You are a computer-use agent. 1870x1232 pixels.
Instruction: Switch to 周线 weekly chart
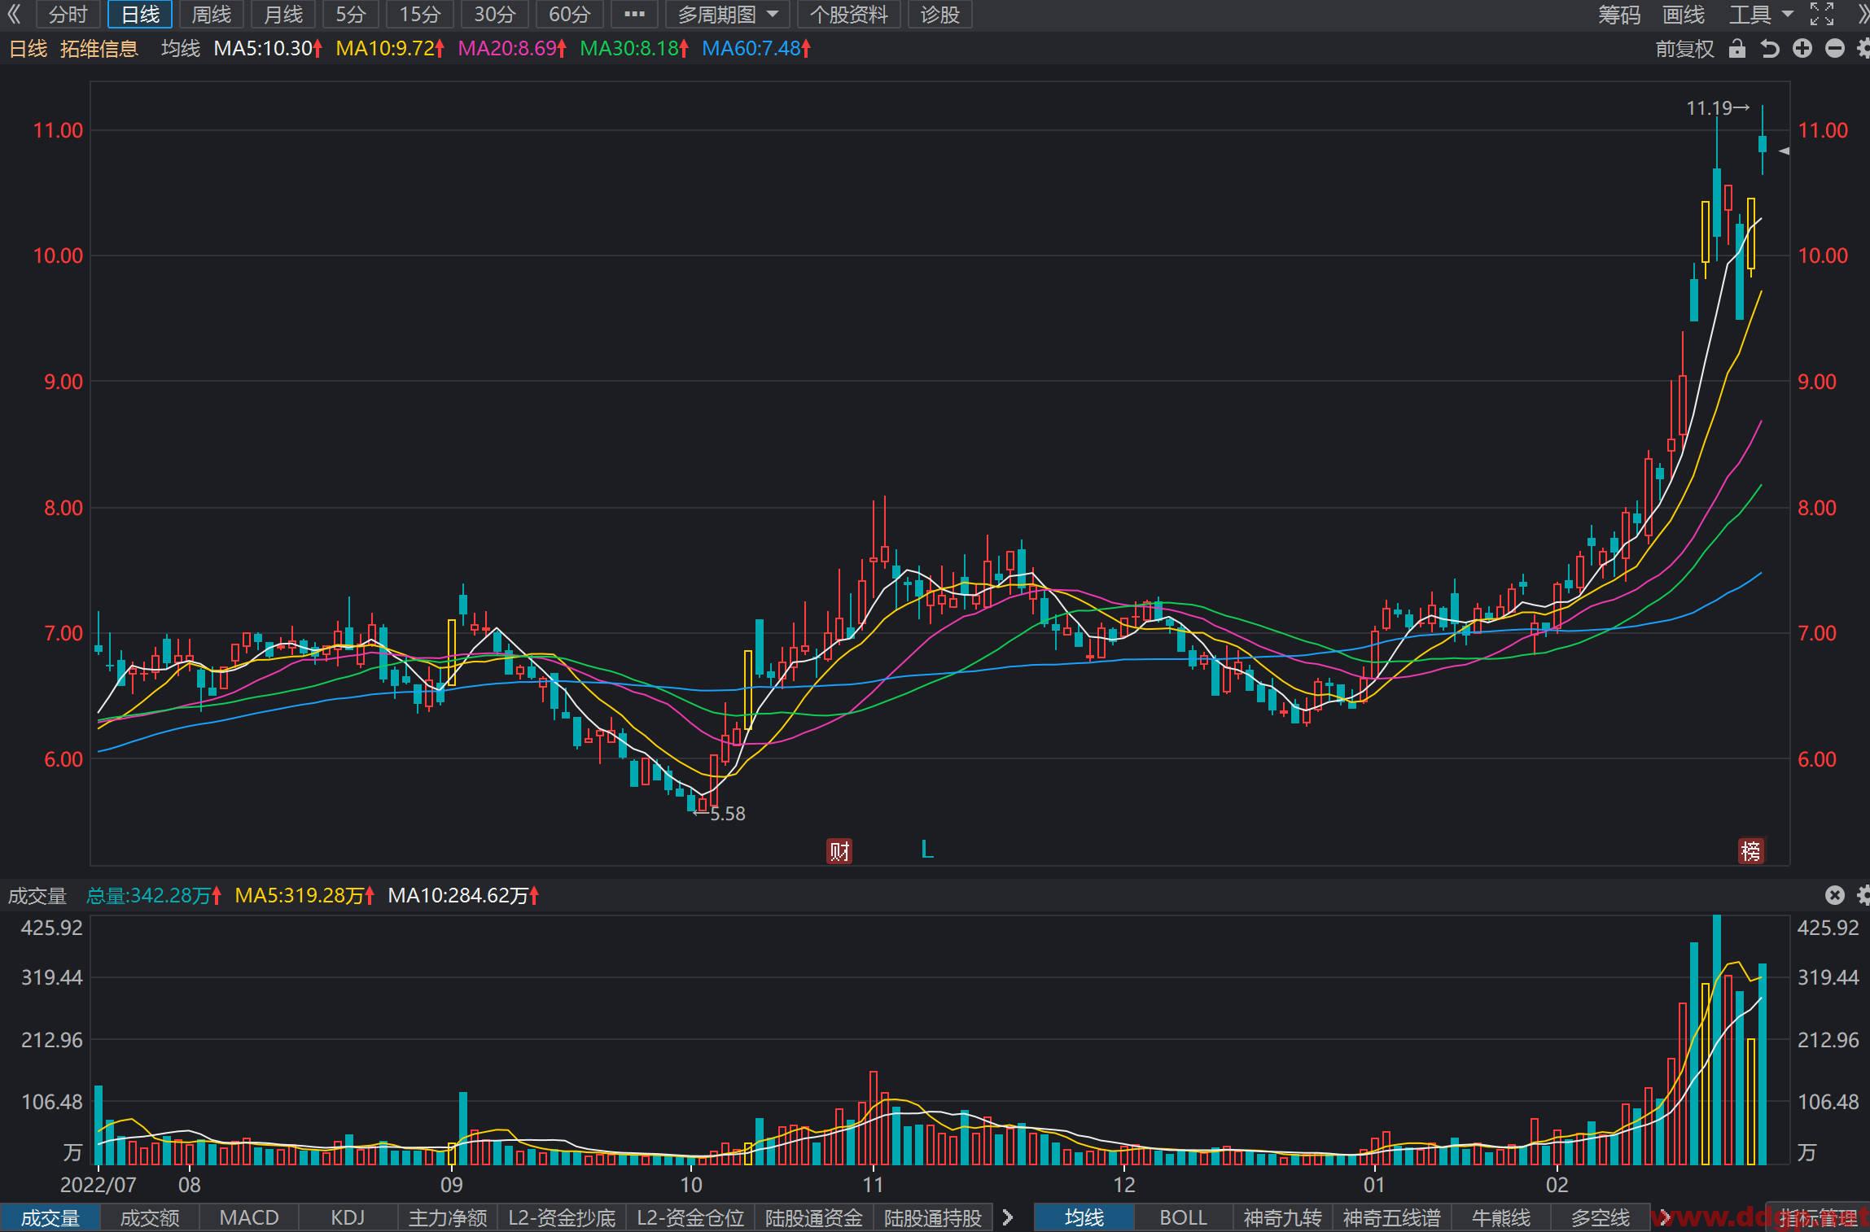pyautogui.click(x=212, y=15)
